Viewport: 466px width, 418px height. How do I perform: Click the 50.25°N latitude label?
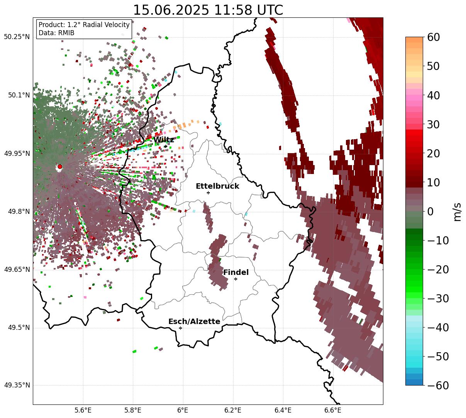pyautogui.click(x=17, y=37)
